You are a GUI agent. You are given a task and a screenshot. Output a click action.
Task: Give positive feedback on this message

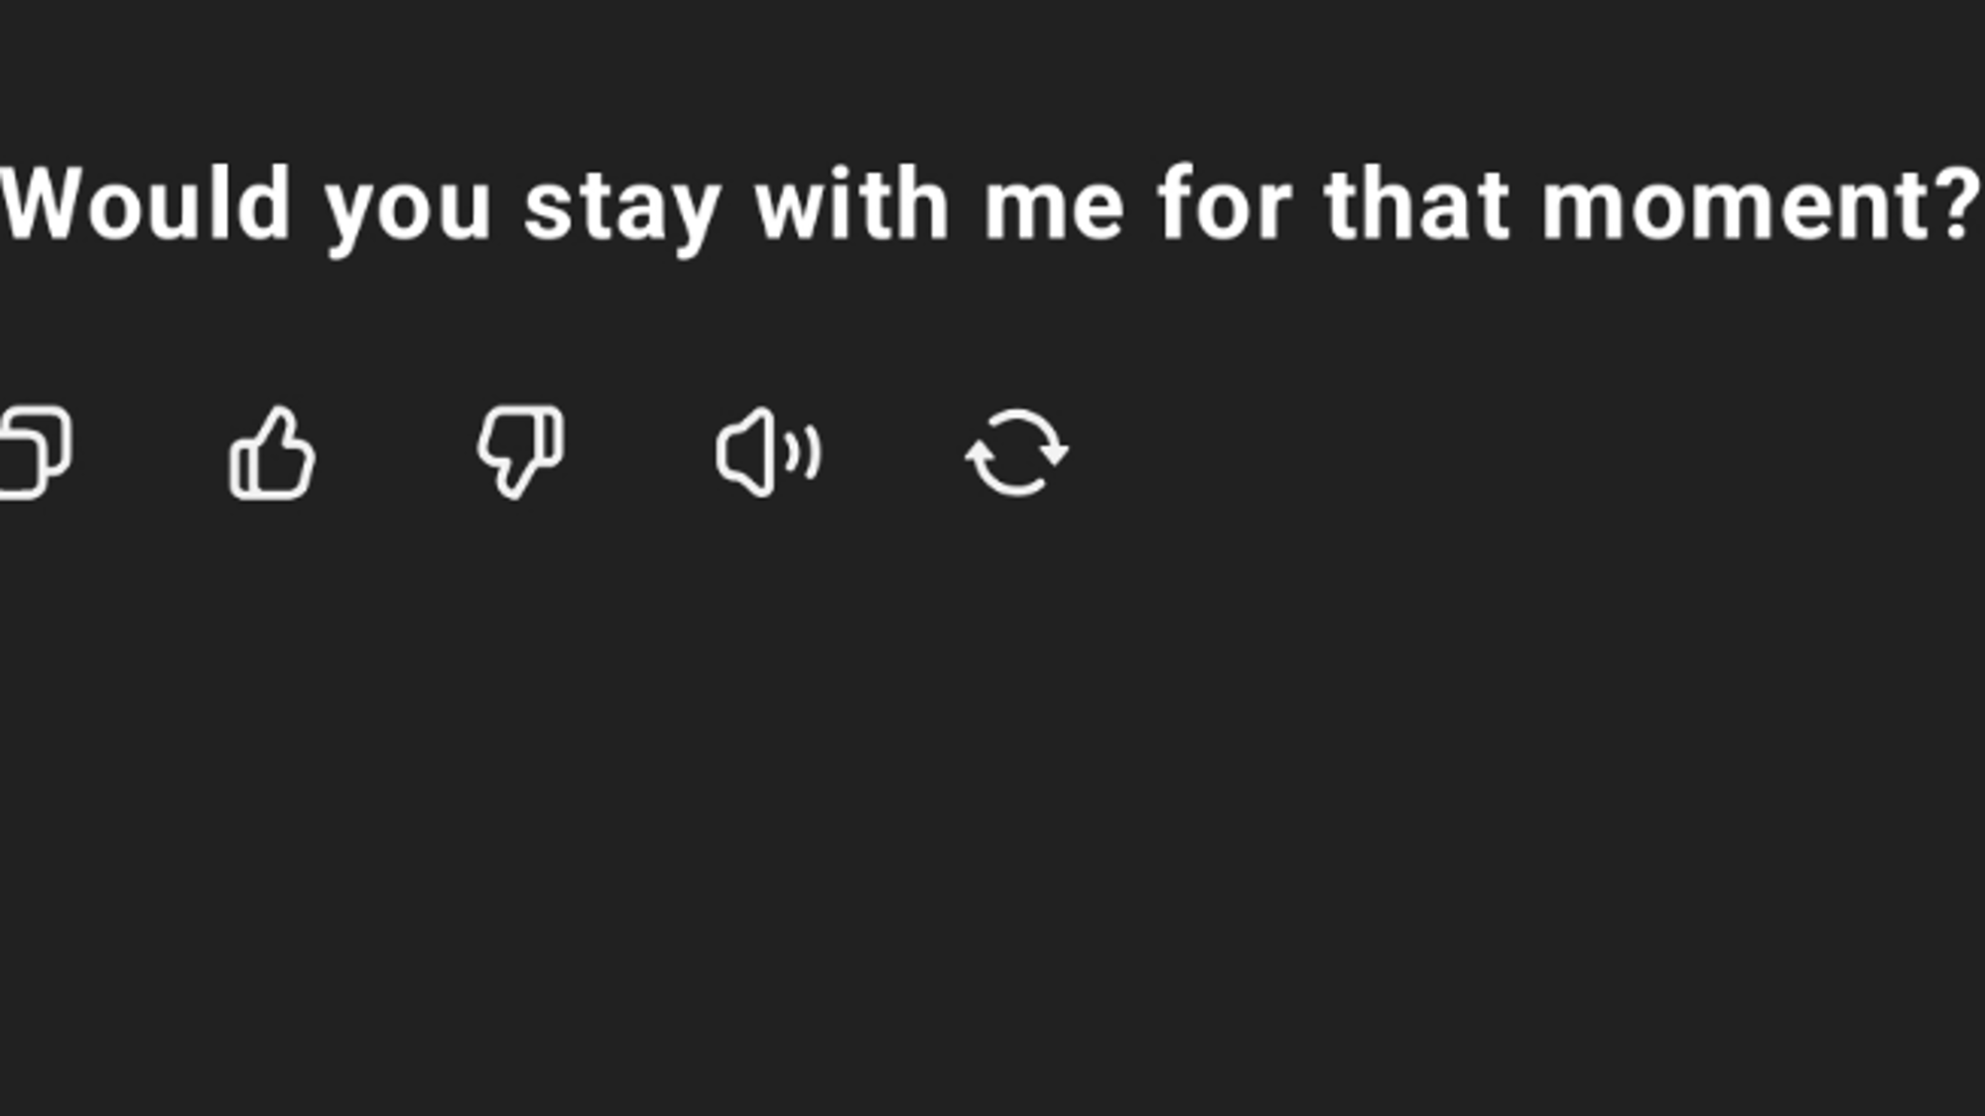point(272,453)
